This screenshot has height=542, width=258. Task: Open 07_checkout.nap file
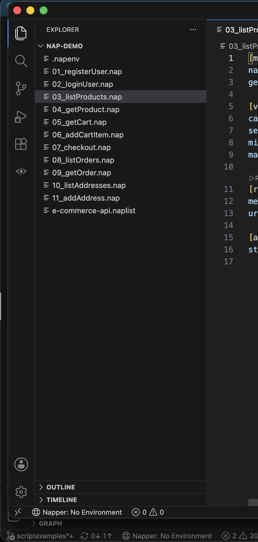click(x=121, y=147)
